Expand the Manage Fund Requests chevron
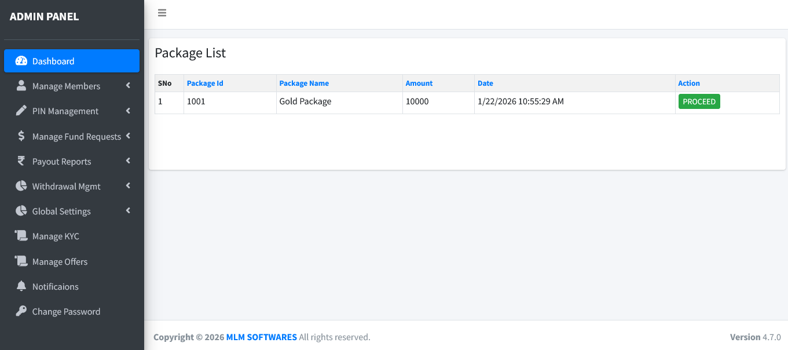788x350 pixels. coord(128,136)
